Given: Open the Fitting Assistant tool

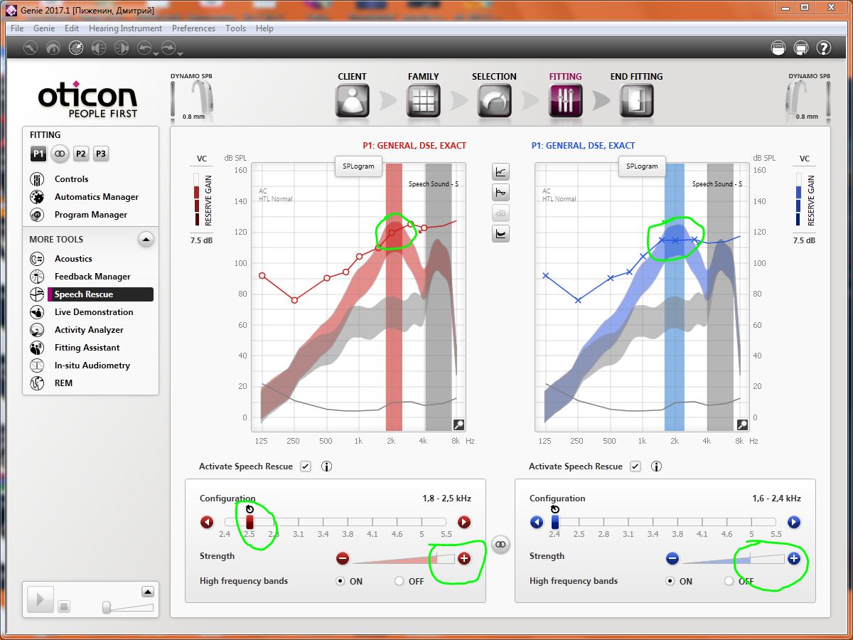Looking at the screenshot, I should [87, 348].
